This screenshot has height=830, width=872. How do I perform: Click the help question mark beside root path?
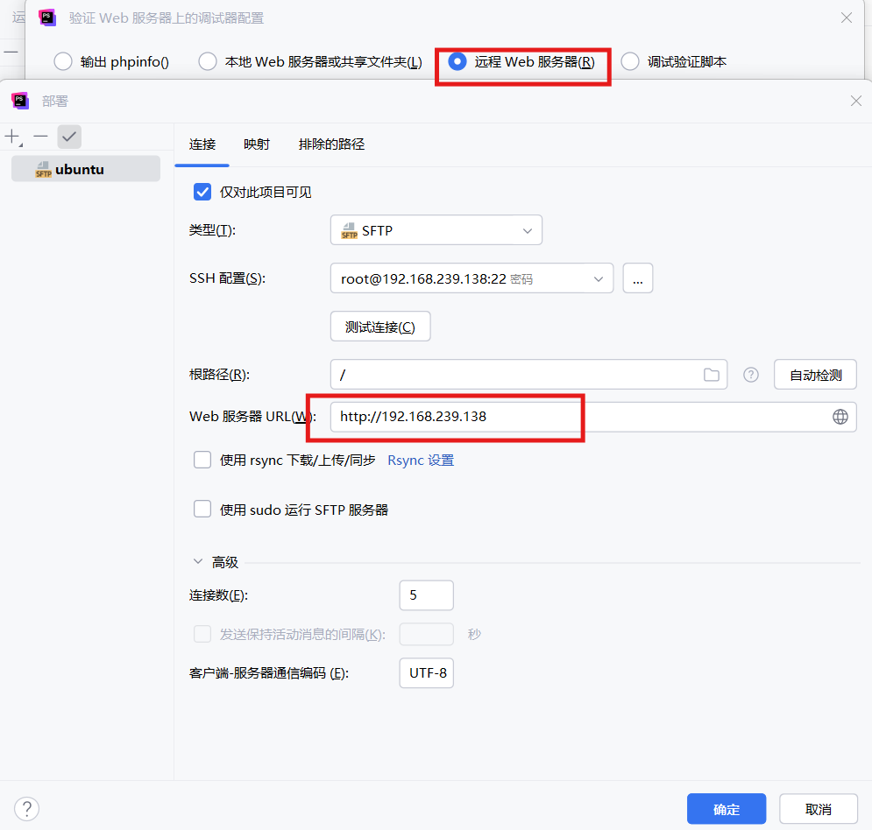[751, 375]
